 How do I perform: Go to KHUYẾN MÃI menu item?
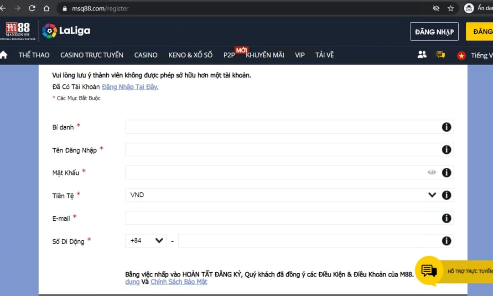[x=265, y=55]
